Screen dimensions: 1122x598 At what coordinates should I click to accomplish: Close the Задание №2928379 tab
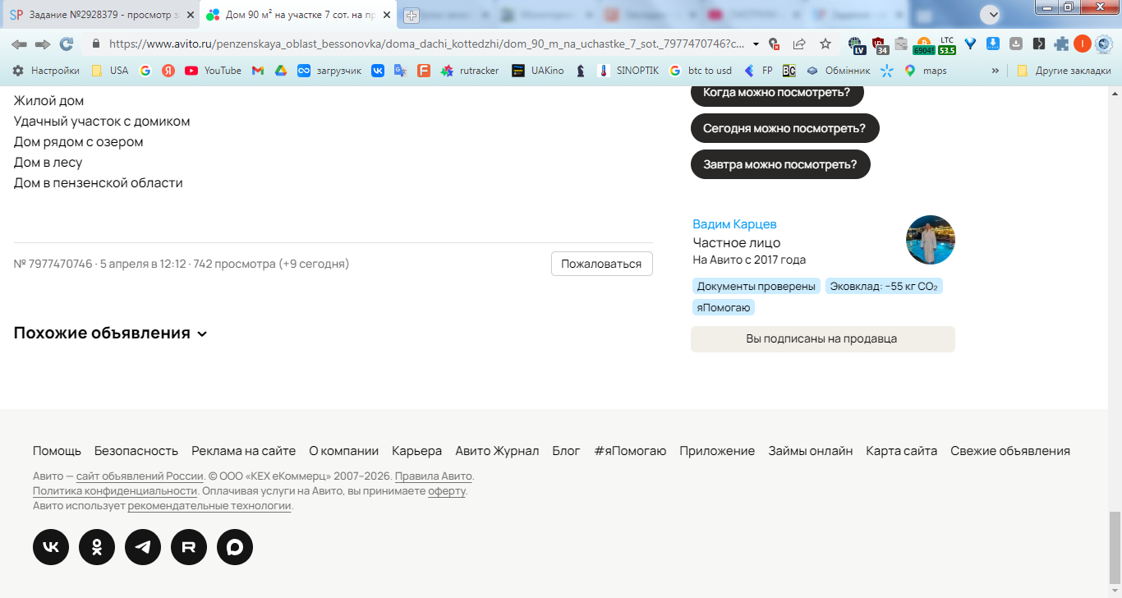click(190, 15)
